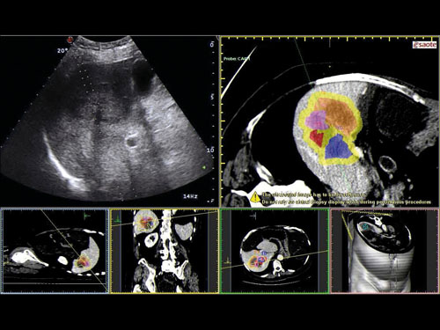Open the yellow-bordered coronal CT thumbnail
This screenshot has width=440, height=330.
165,251
